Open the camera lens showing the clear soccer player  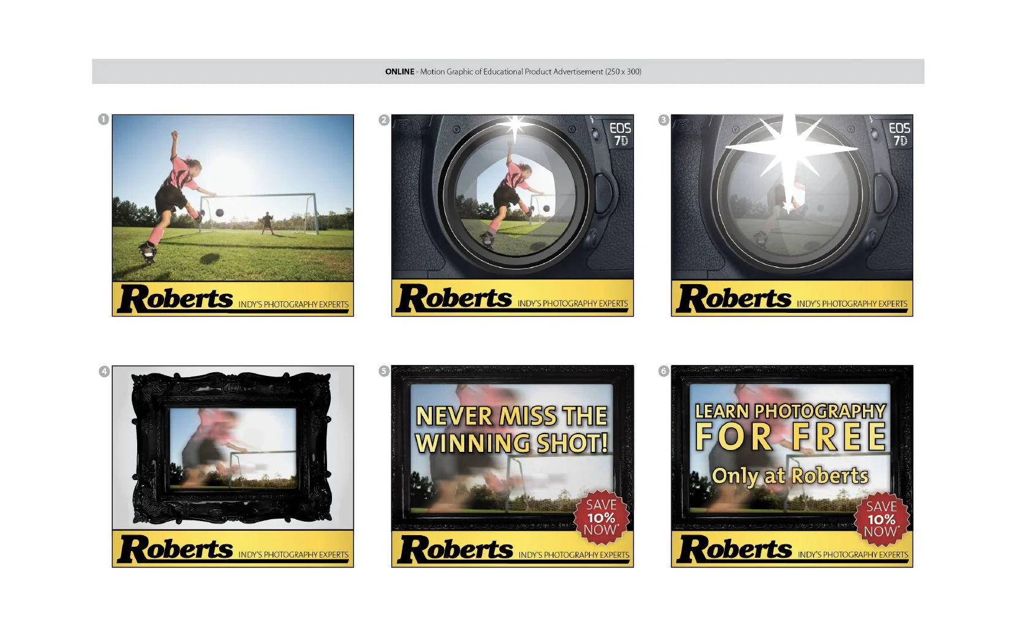coord(514,195)
